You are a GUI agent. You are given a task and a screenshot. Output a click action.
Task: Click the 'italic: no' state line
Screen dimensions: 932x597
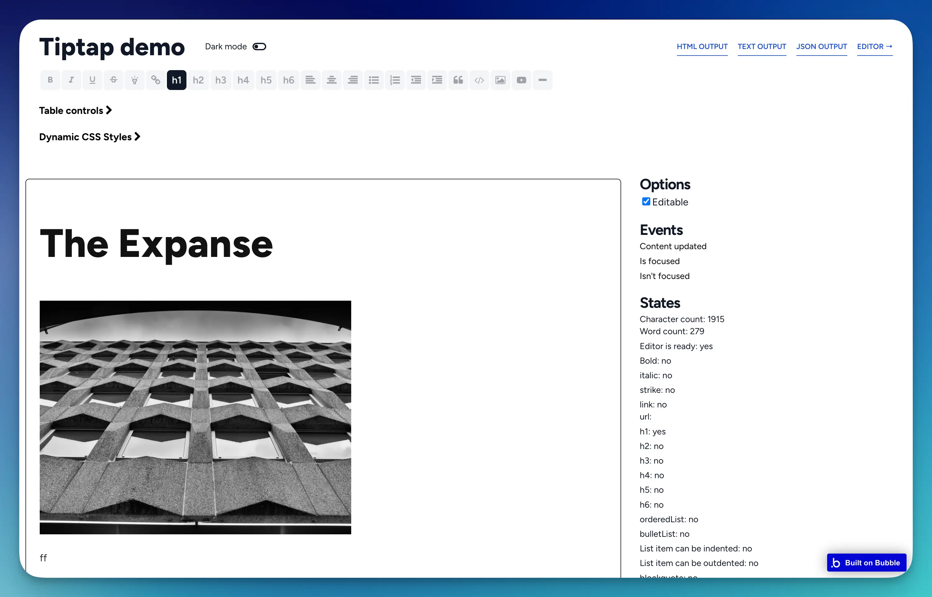click(x=656, y=375)
